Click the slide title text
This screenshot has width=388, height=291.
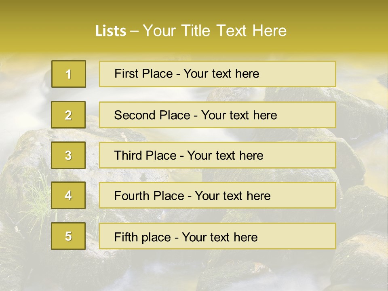pyautogui.click(x=191, y=31)
